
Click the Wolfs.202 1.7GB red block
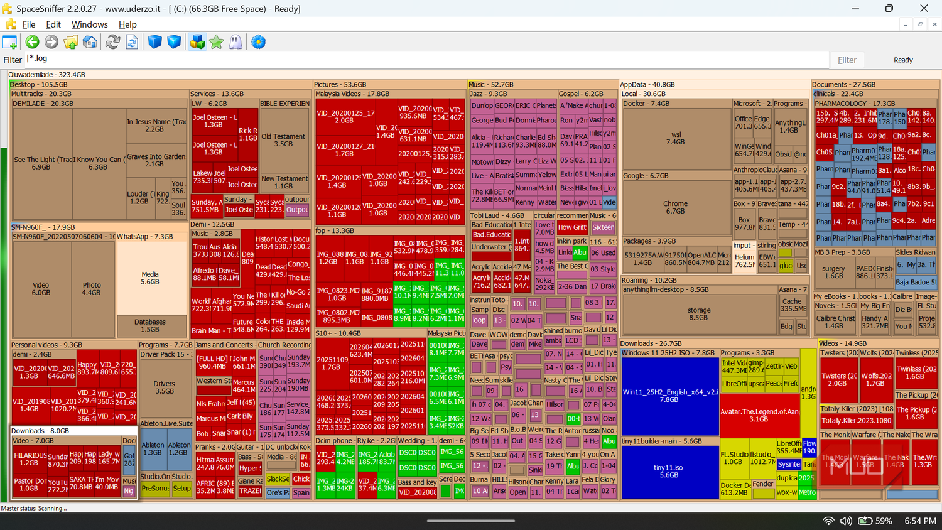(x=876, y=380)
